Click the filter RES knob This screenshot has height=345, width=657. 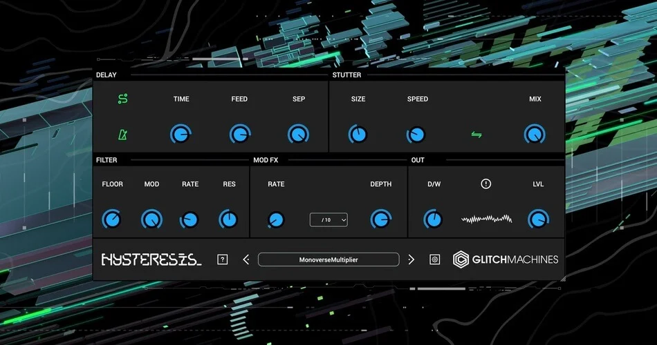[x=228, y=219]
